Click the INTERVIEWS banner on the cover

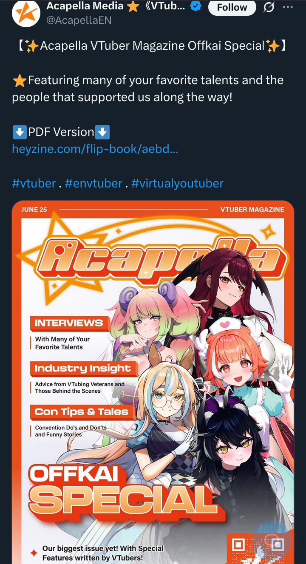(69, 323)
